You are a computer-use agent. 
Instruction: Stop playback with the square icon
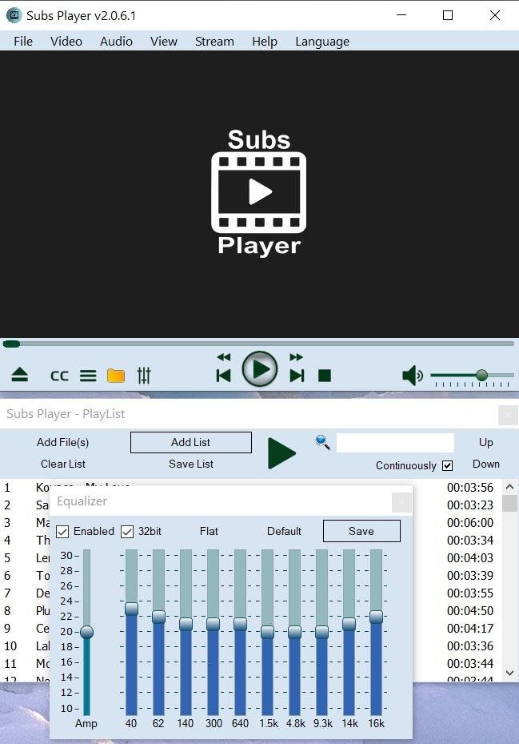(x=325, y=376)
